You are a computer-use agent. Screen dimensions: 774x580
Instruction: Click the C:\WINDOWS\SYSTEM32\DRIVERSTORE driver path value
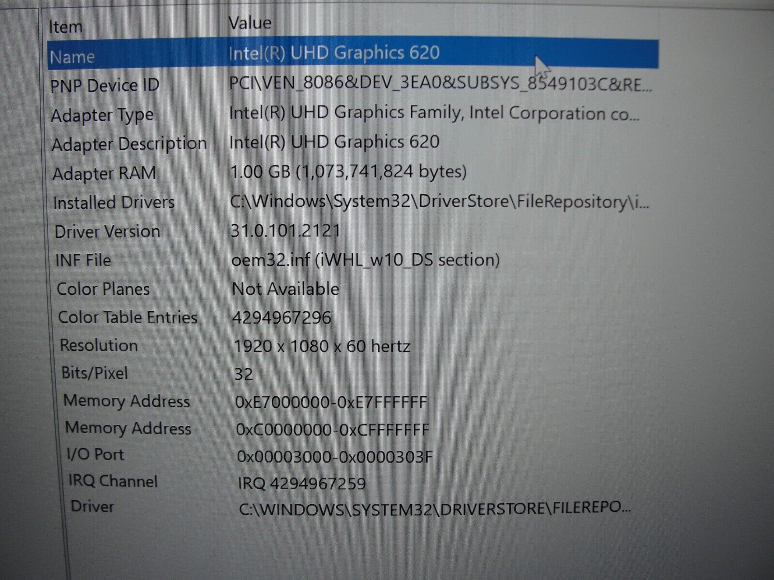pyautogui.click(x=435, y=508)
